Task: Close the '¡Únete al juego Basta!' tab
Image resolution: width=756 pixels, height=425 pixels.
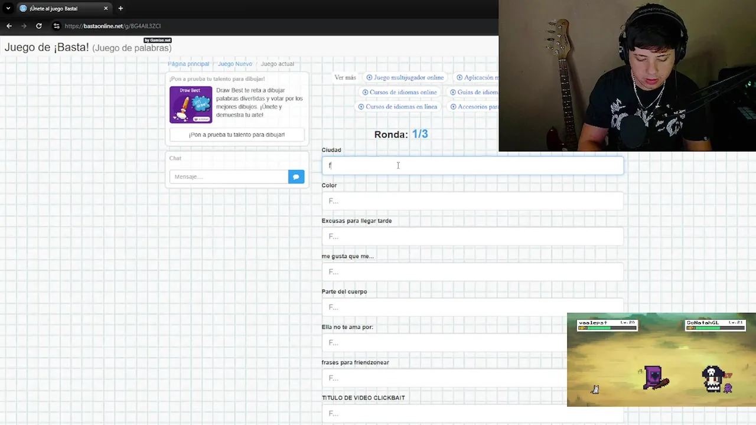Action: pyautogui.click(x=106, y=8)
